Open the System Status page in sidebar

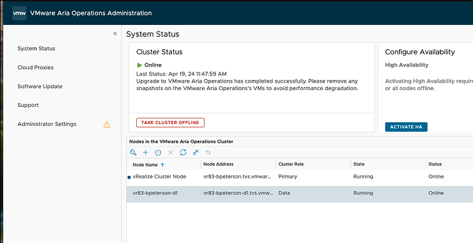(36, 49)
